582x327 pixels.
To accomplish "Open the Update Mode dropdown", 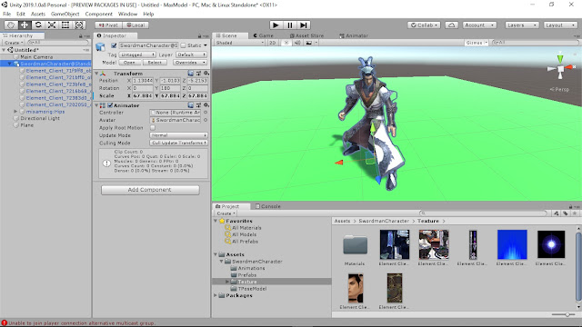I will click(178, 135).
